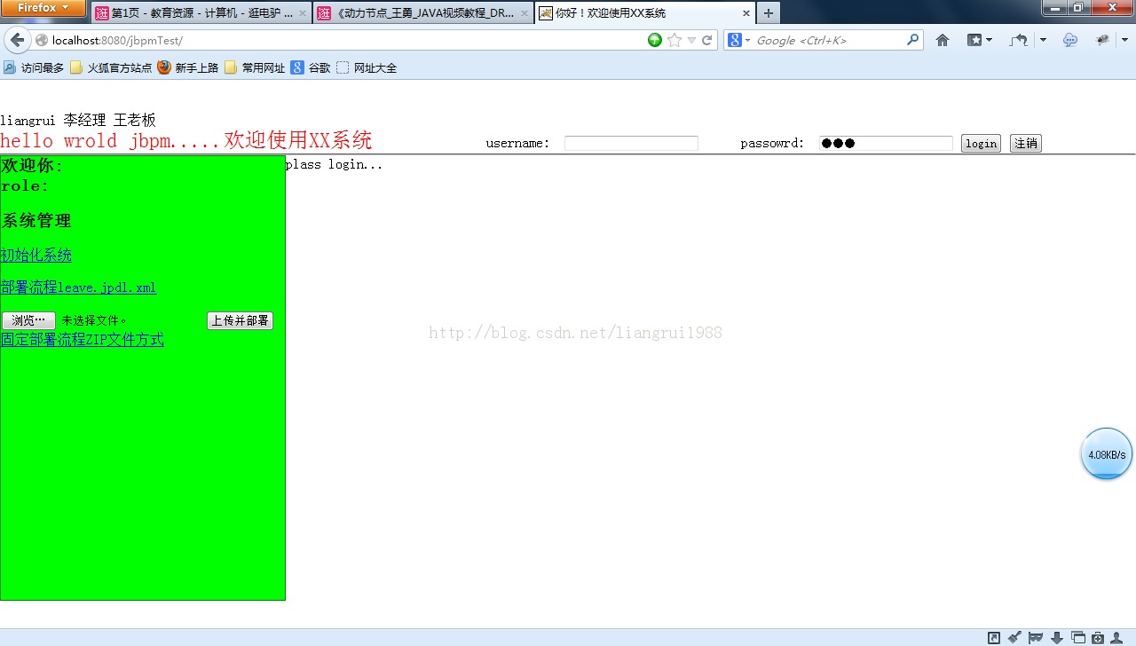Open the 部署流程leave.jpdl.xml link

[78, 288]
